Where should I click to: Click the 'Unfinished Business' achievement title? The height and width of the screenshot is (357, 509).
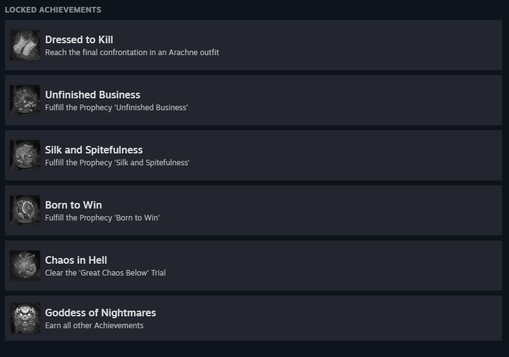click(93, 95)
